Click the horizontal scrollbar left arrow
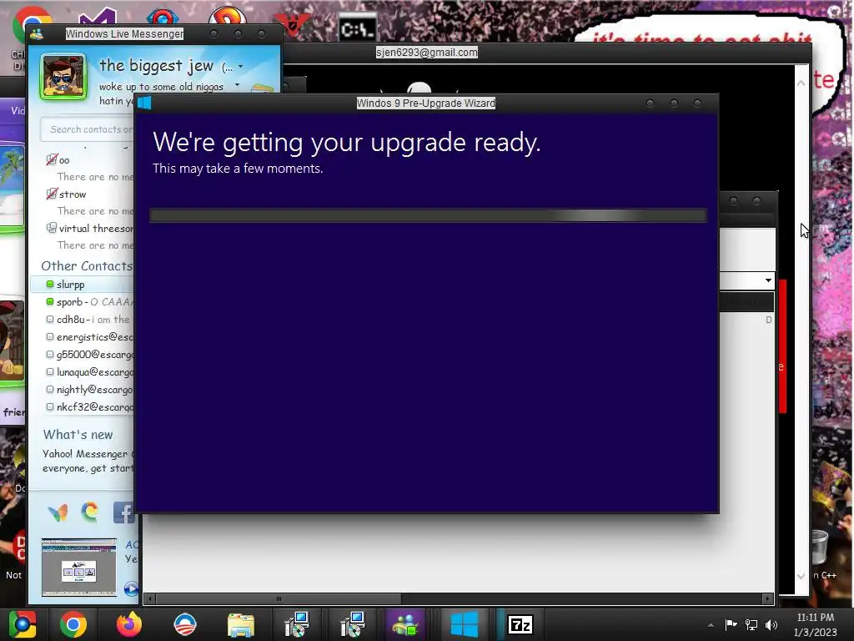Viewport: 854px width, 641px height. tap(150, 598)
